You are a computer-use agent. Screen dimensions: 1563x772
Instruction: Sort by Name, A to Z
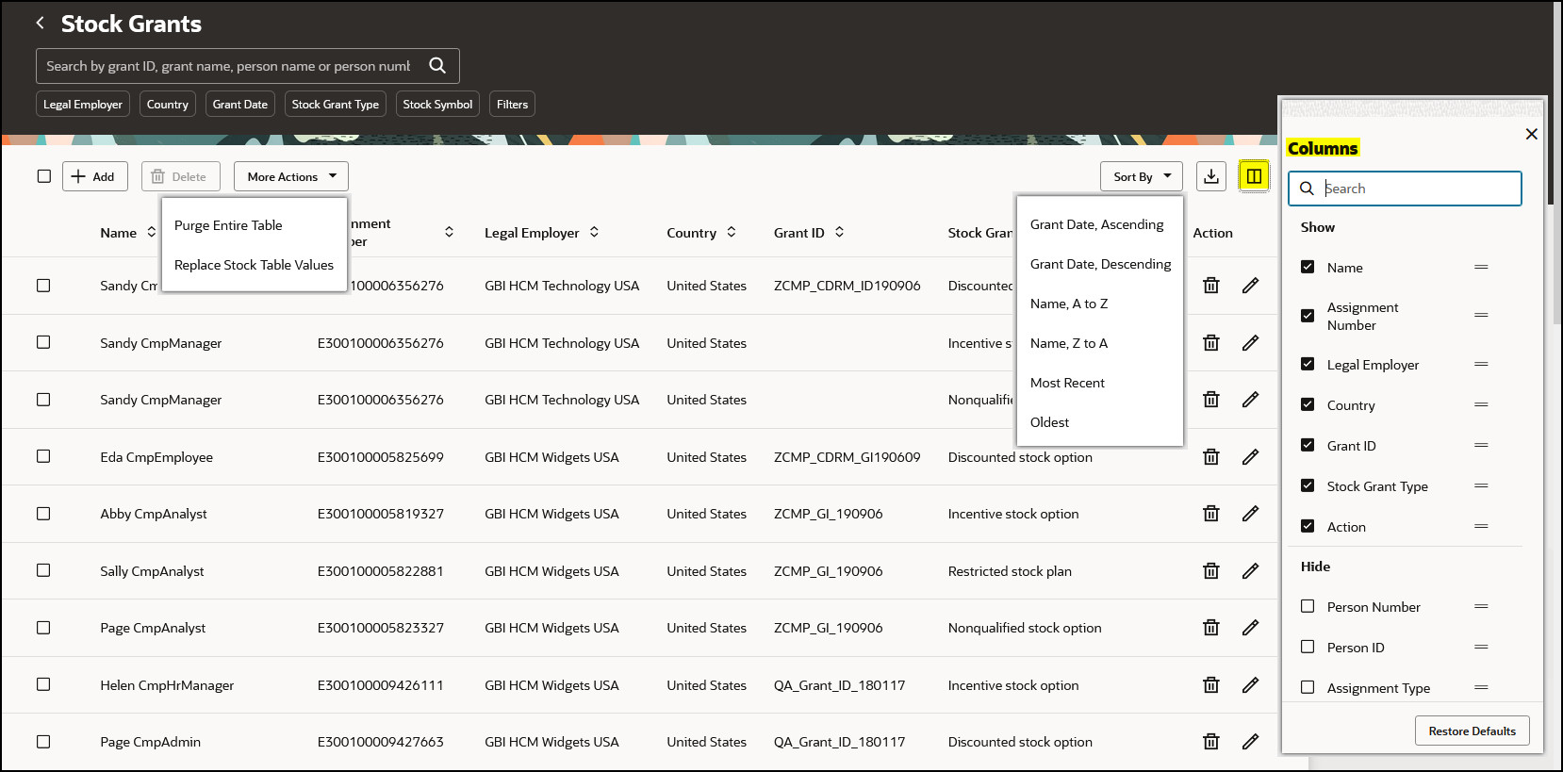[1099, 304]
